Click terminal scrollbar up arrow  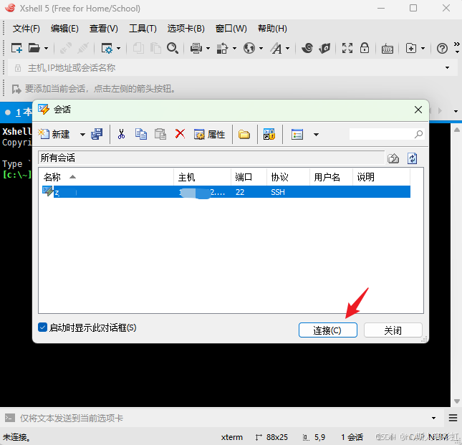pyautogui.click(x=457, y=130)
